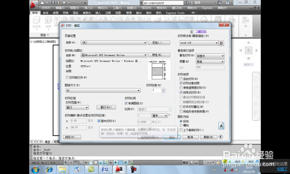
Task: Open the 打印范围 窗口 dropdown
Action: (x=77, y=107)
